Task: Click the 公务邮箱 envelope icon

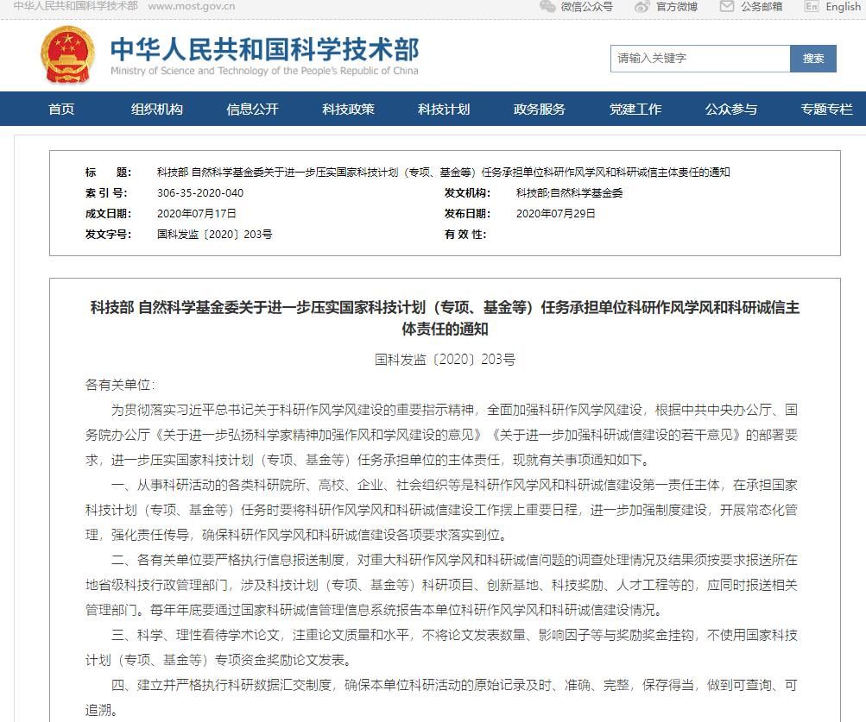Action: 726,7
